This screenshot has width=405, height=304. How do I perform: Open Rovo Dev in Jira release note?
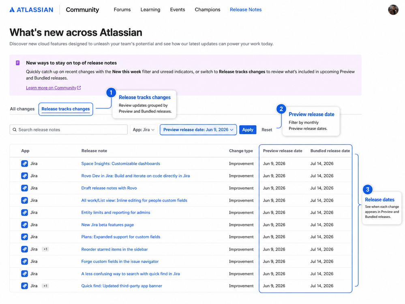click(135, 176)
